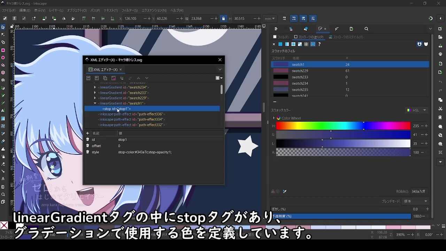Click lower selection to bottom icon
The image size is (446, 251).
pos(112,18)
